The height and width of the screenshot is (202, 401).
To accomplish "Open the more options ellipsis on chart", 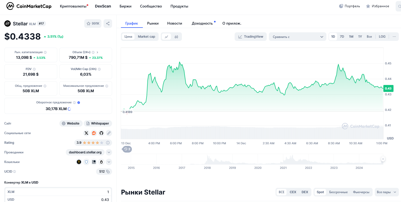I will coord(394,37).
